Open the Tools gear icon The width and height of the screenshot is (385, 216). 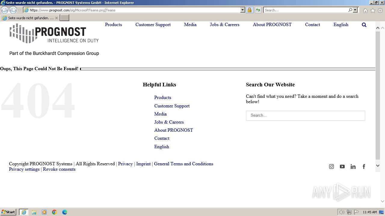[380, 10]
